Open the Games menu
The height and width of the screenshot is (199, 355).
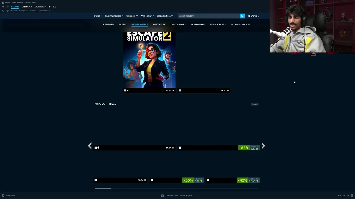(x=28, y=2)
